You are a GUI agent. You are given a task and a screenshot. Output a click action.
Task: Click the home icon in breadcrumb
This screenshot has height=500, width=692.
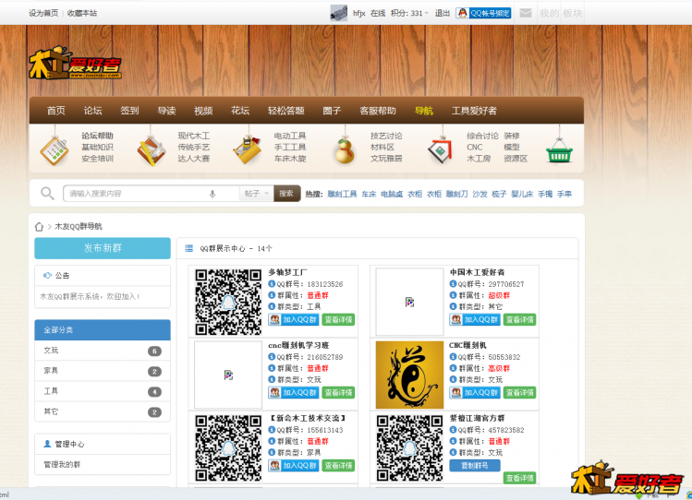[x=39, y=227]
